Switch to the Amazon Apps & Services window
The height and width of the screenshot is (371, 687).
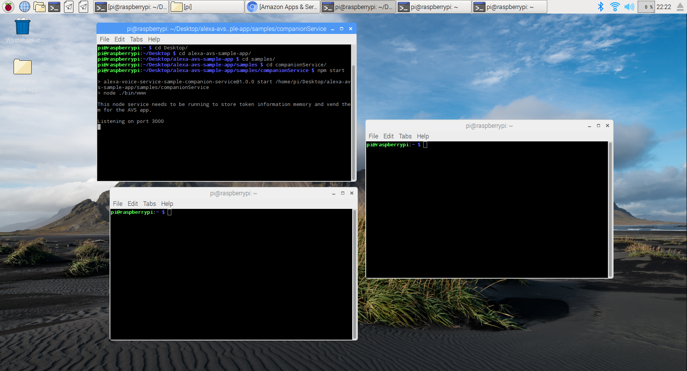282,6
